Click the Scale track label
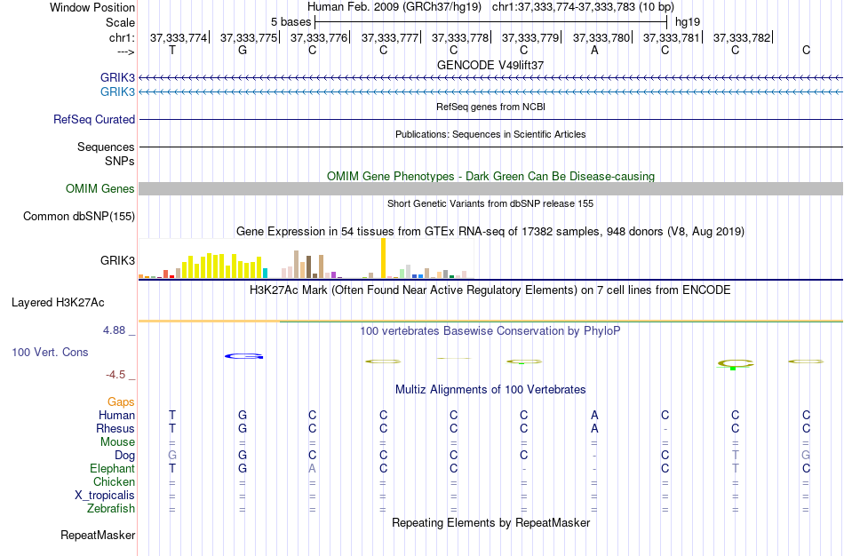Screen dimensions: 844x556 click(x=120, y=22)
